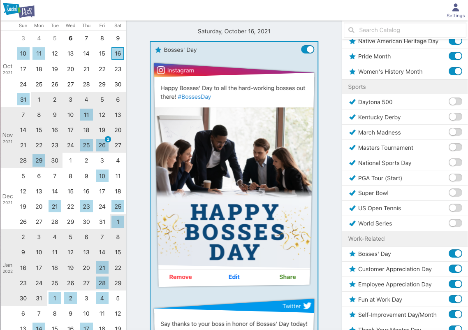This screenshot has height=330, width=468.
Task: Click star icon beside Customer Appreciation Day
Action: tap(352, 269)
